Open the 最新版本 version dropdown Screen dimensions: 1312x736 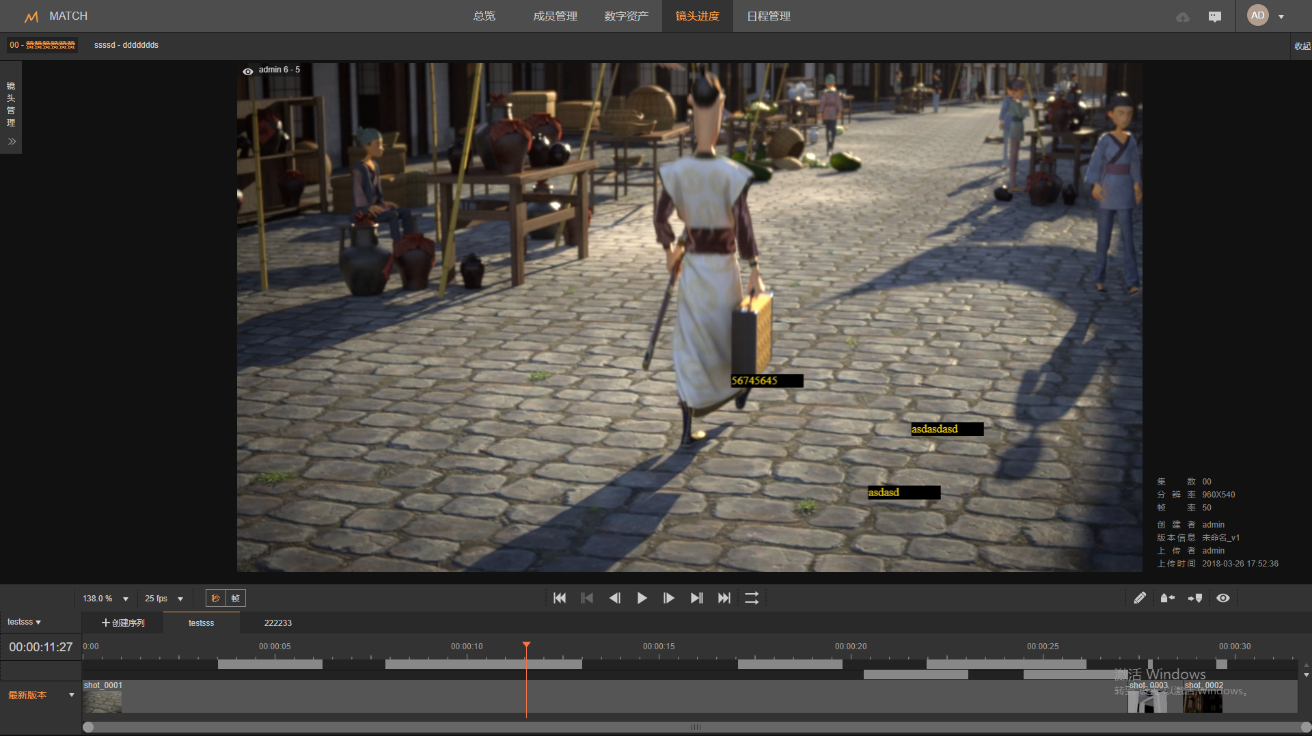41,696
